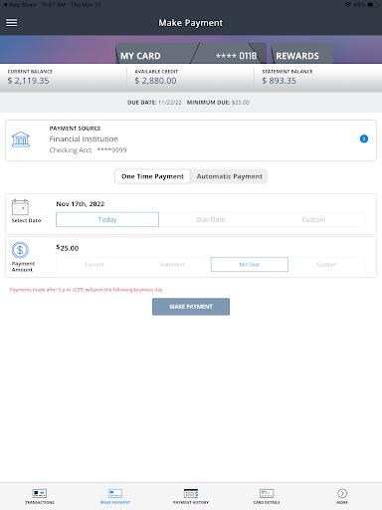Switch to the Rewards tab
This screenshot has height=510, width=382.
pyautogui.click(x=300, y=55)
